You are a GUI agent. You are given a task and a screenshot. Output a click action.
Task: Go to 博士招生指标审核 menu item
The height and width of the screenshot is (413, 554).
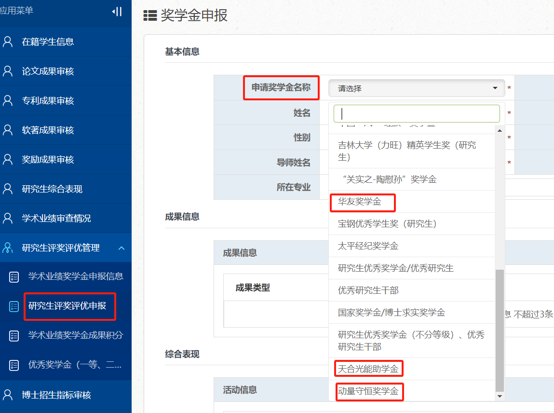pos(56,395)
